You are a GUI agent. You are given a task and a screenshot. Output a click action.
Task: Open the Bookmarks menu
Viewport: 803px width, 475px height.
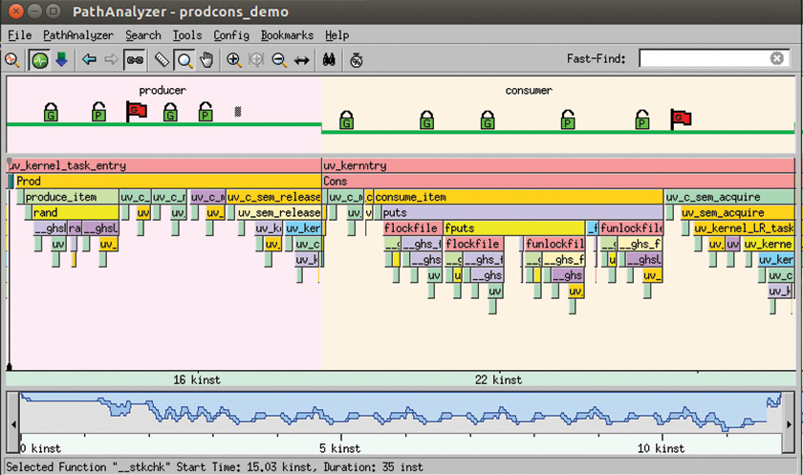point(287,35)
